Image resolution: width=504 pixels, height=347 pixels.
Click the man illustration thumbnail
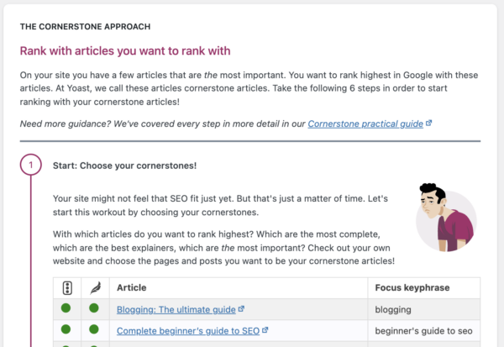444,217
